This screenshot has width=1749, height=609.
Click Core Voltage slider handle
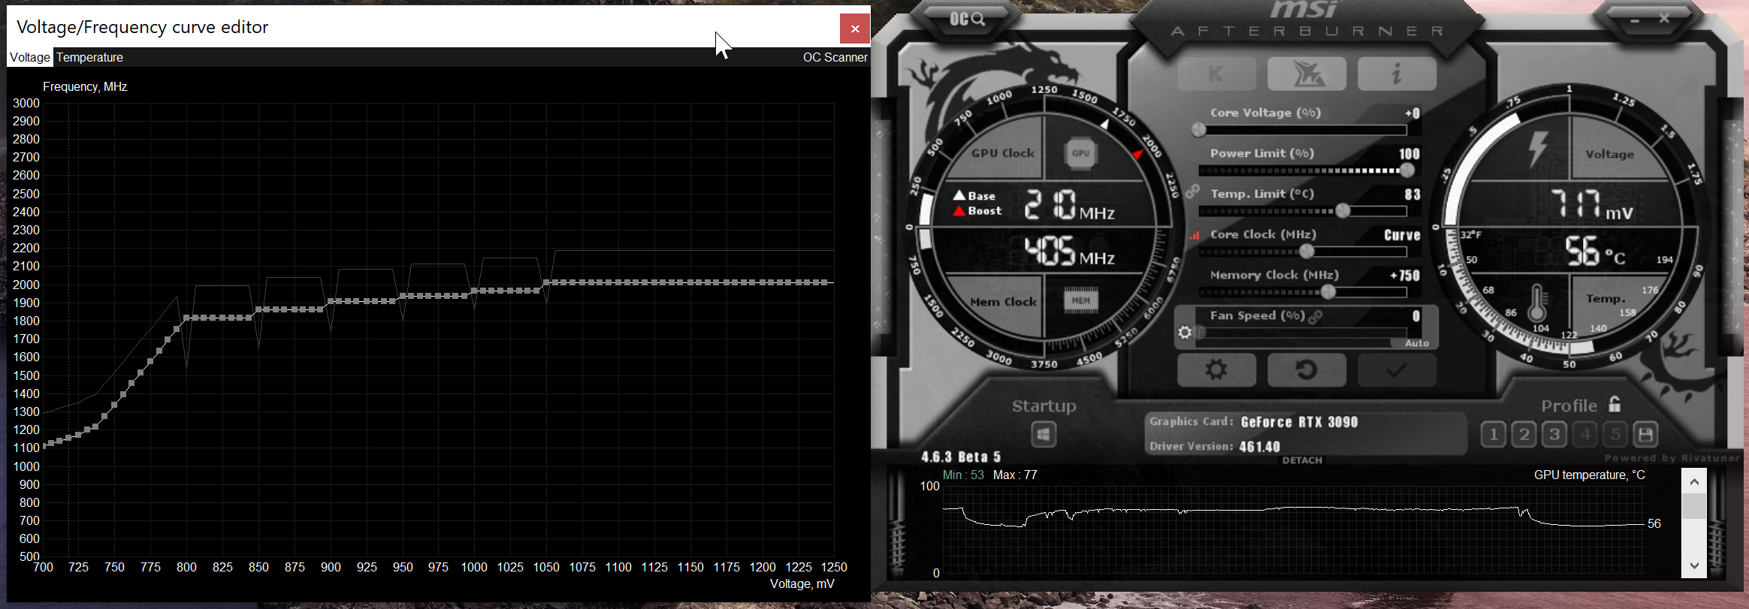pyautogui.click(x=1199, y=130)
